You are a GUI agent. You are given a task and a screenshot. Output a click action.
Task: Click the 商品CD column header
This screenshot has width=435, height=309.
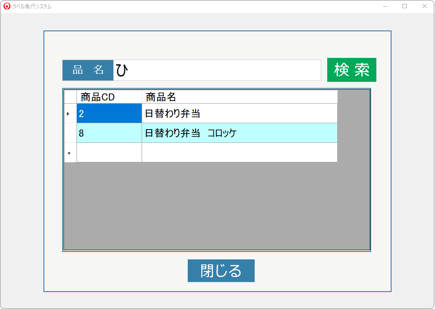coord(110,97)
